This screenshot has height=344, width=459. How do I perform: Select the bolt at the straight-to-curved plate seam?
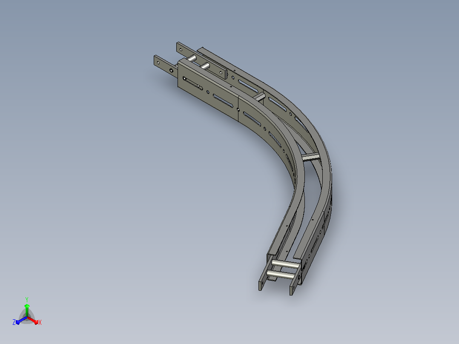pos(238,110)
